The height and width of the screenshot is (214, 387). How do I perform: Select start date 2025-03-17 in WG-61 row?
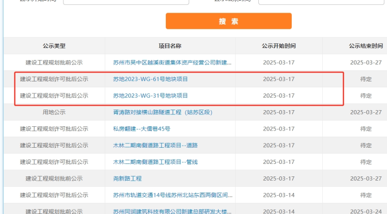click(279, 79)
